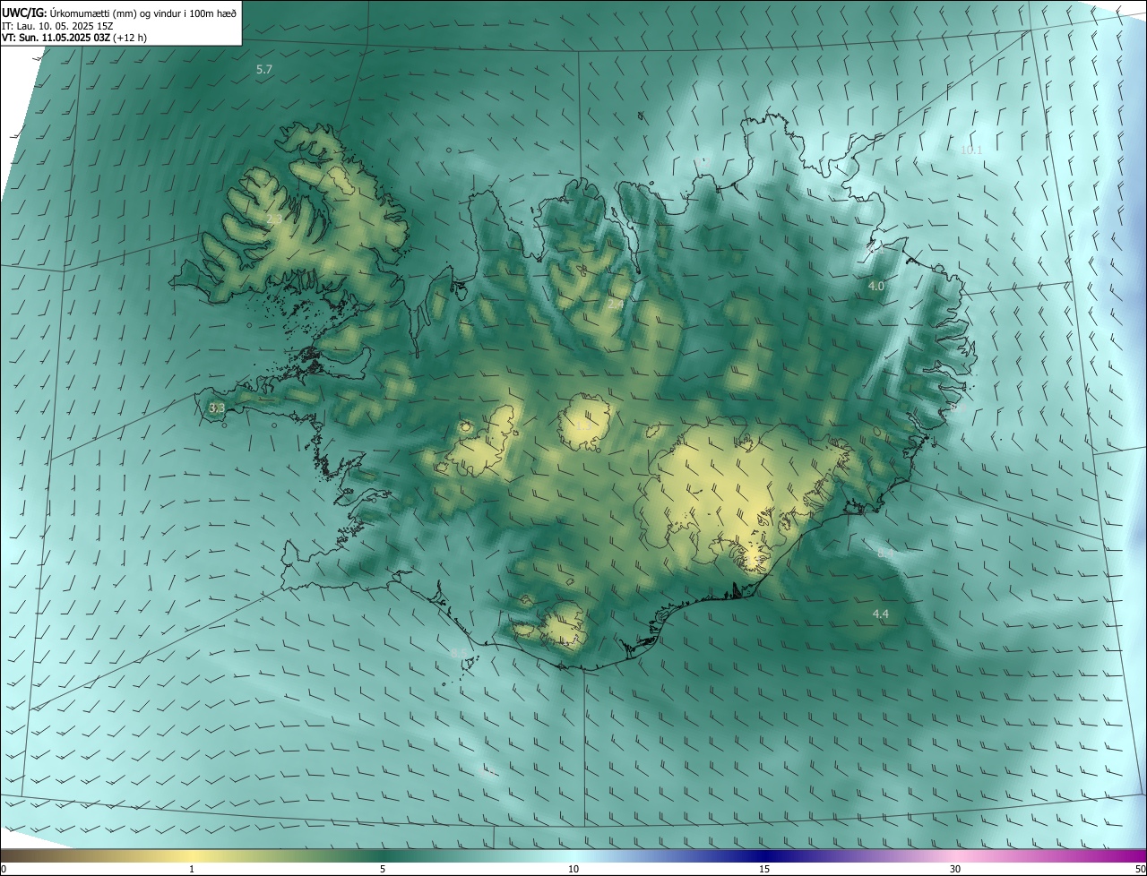The image size is (1147, 876).
Task: Click the 10.1 value over the northeast sea
Action: [x=971, y=150]
